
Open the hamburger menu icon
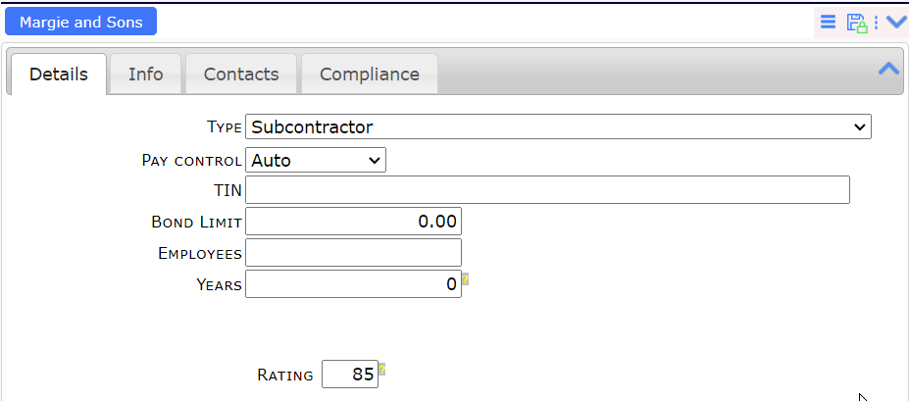[x=828, y=22]
